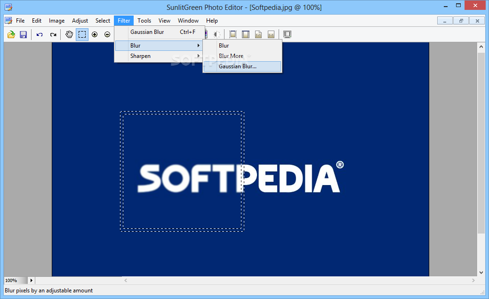Click the zoom in plus icon
Viewport: 489px width, 299px height.
pyautogui.click(x=95, y=34)
